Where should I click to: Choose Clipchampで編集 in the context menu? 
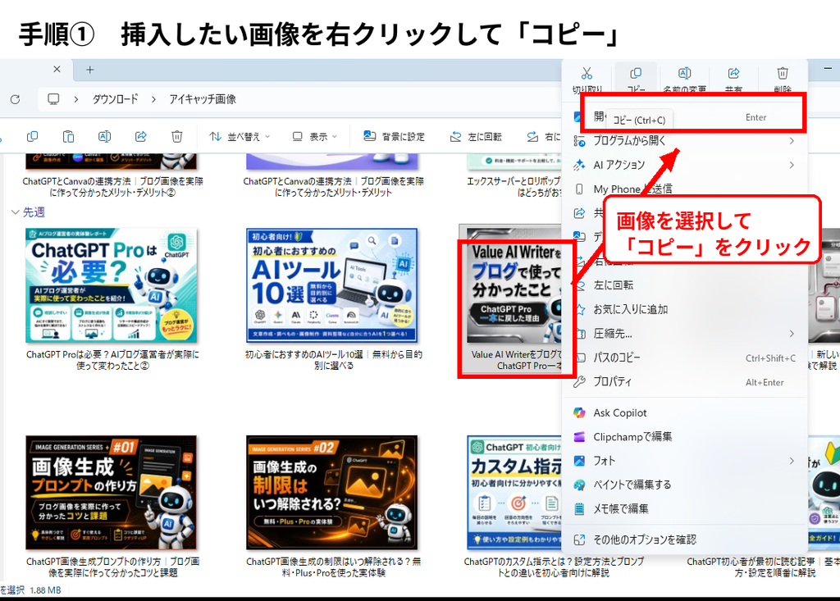point(684,437)
